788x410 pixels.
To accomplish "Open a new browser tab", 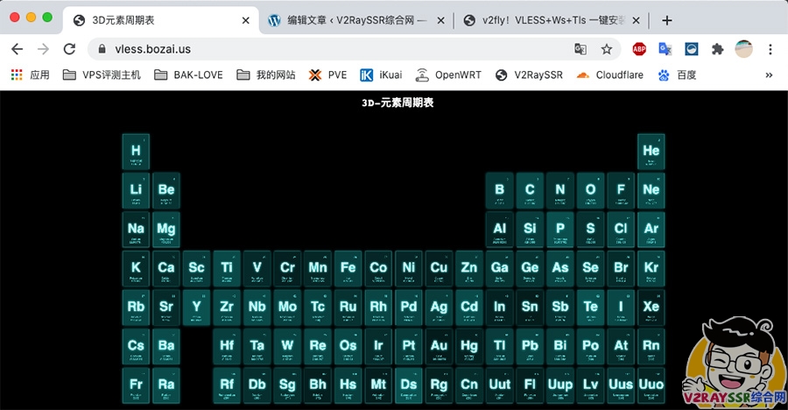I will (x=667, y=20).
